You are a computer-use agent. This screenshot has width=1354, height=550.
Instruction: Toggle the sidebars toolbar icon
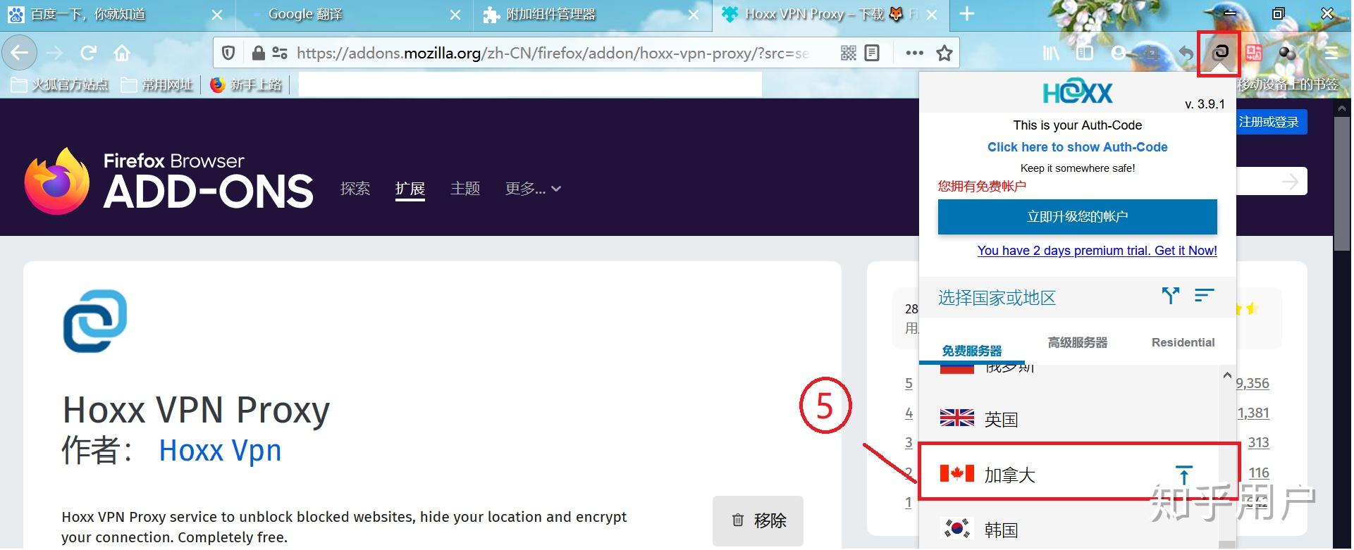tap(1085, 53)
